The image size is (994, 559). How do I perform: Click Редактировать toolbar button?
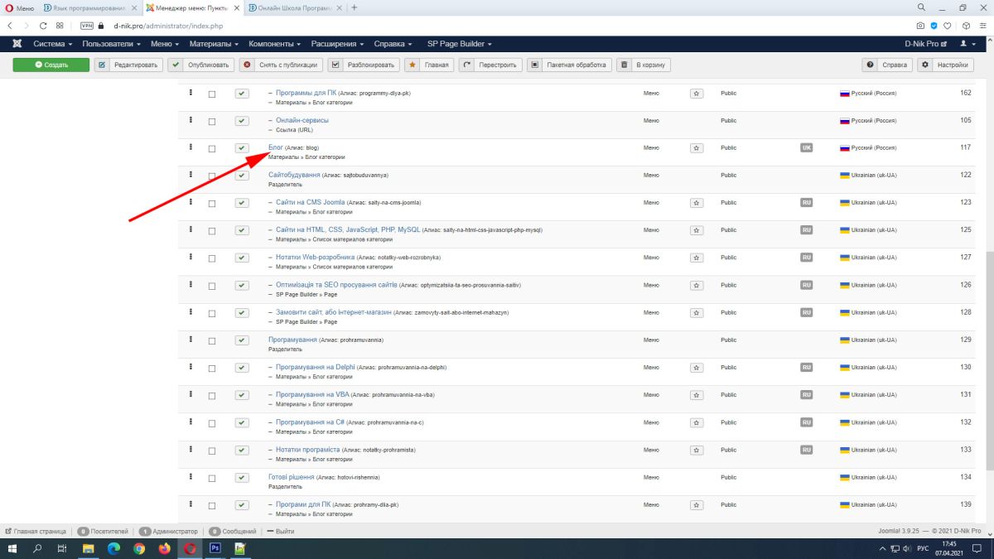pos(128,65)
